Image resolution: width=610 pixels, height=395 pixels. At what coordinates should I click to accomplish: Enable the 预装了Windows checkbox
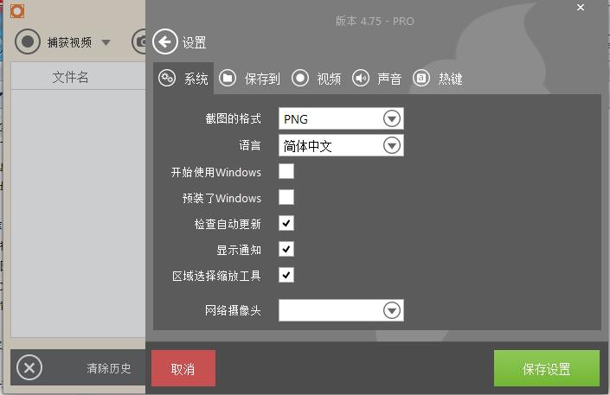286,197
